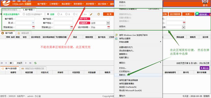Focus the 客户姓名 input field

click(x=63, y=19)
